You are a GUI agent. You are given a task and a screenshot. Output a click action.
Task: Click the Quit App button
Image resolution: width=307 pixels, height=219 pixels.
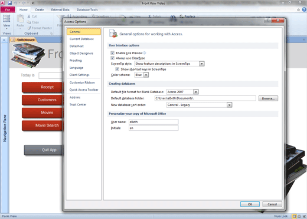pyautogui.click(x=44, y=150)
